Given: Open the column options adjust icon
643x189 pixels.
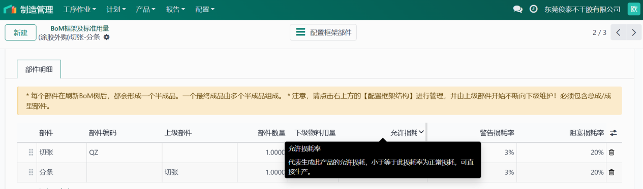Looking at the screenshot, I should click(x=614, y=133).
